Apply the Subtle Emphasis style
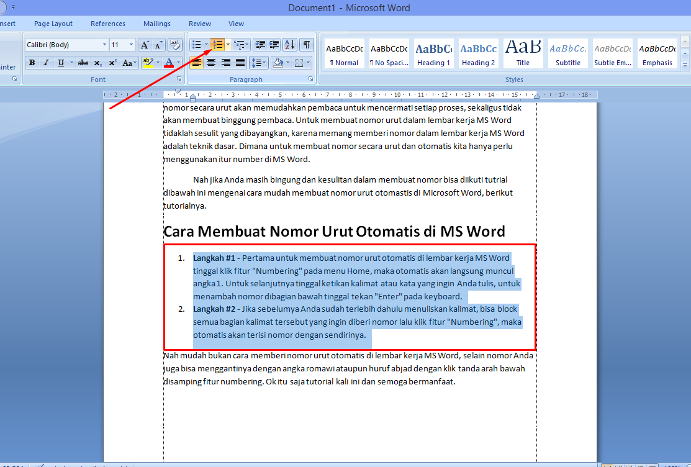 coord(613,53)
